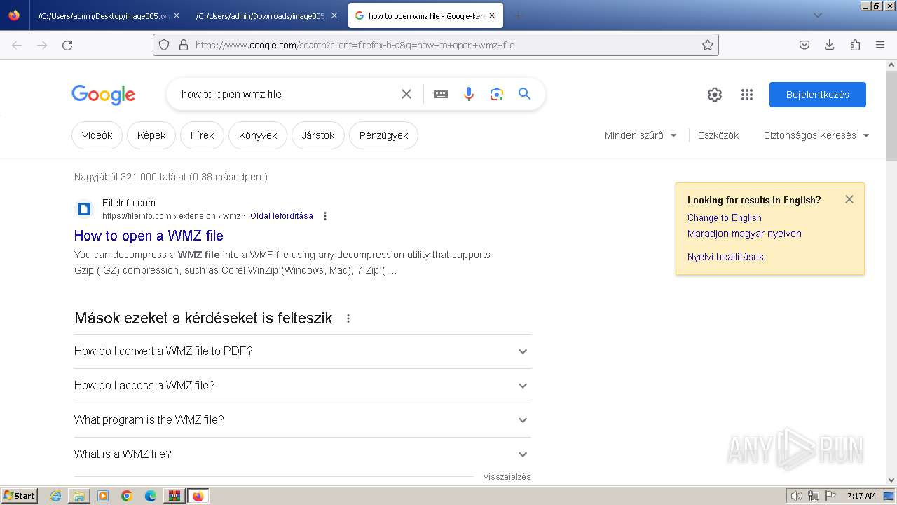
Task: Expand How do I convert WMZ to PDF
Action: pos(303,351)
